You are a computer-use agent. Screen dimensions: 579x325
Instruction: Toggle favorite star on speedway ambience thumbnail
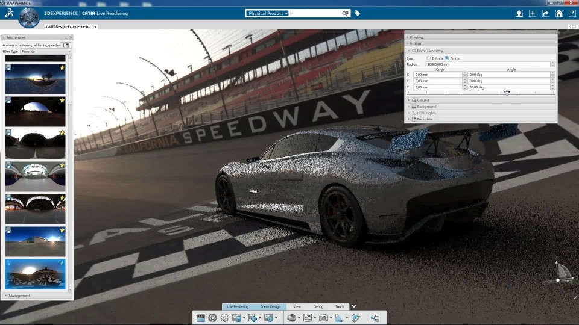62,263
